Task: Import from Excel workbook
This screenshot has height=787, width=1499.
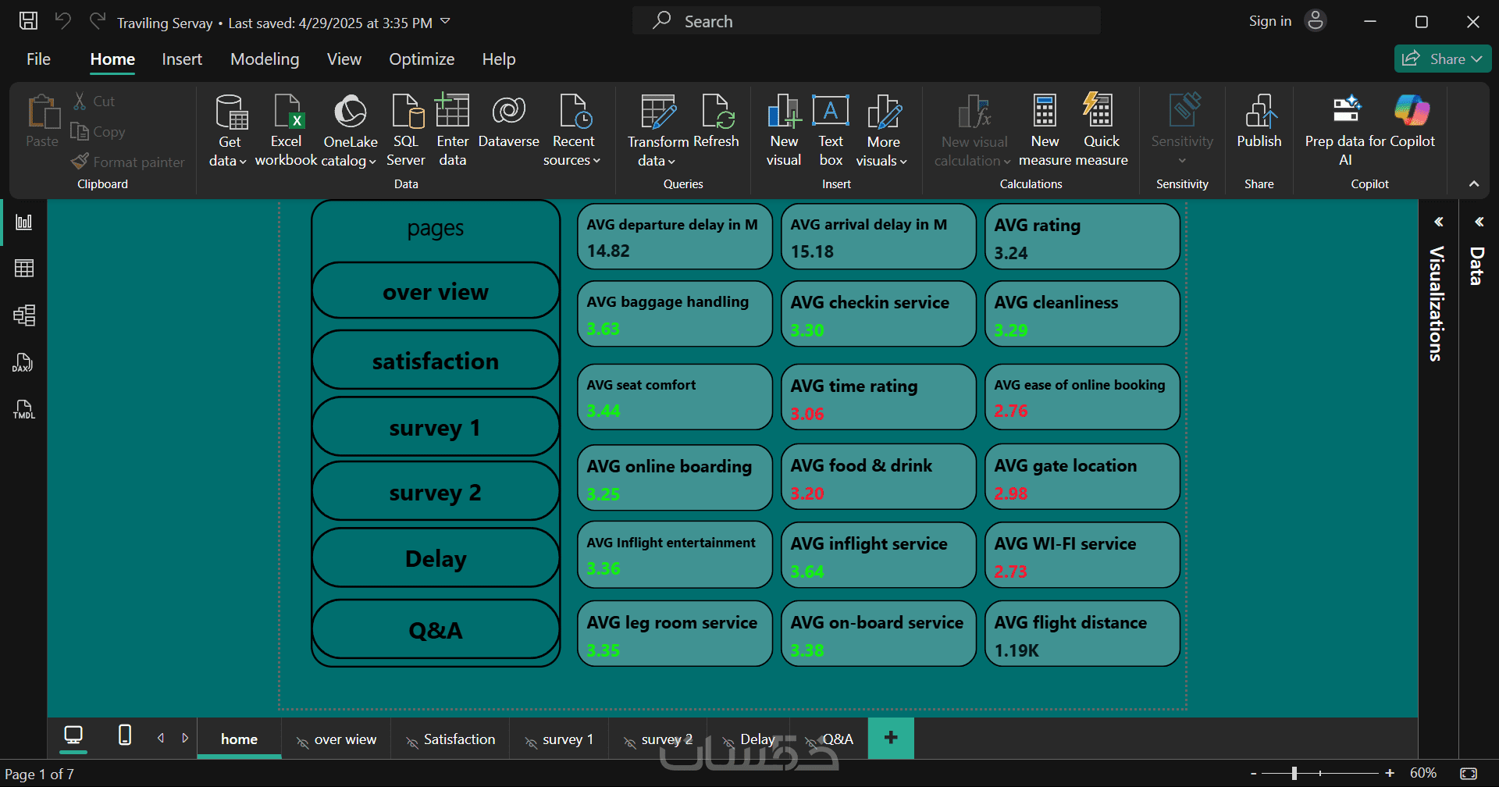Action: (286, 130)
